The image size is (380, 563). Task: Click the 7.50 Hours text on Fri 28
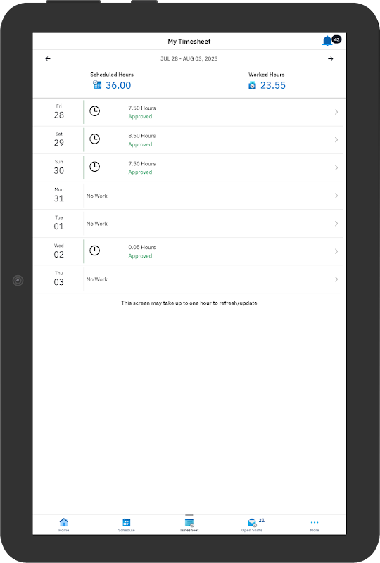[142, 108]
